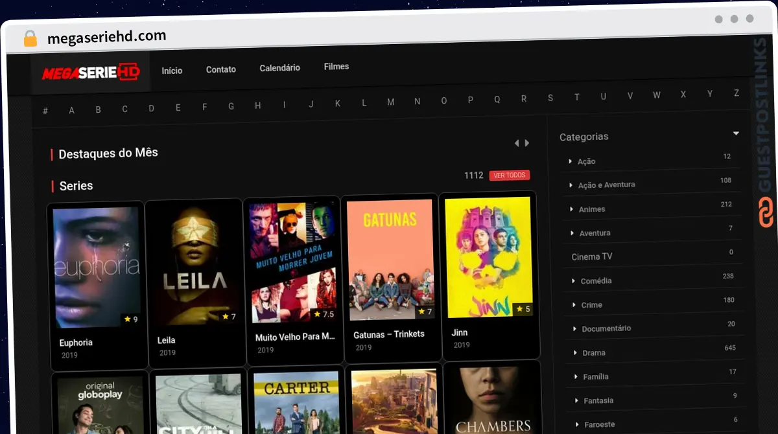This screenshot has width=778, height=434.
Task: Open the Contato page
Action: pyautogui.click(x=221, y=69)
